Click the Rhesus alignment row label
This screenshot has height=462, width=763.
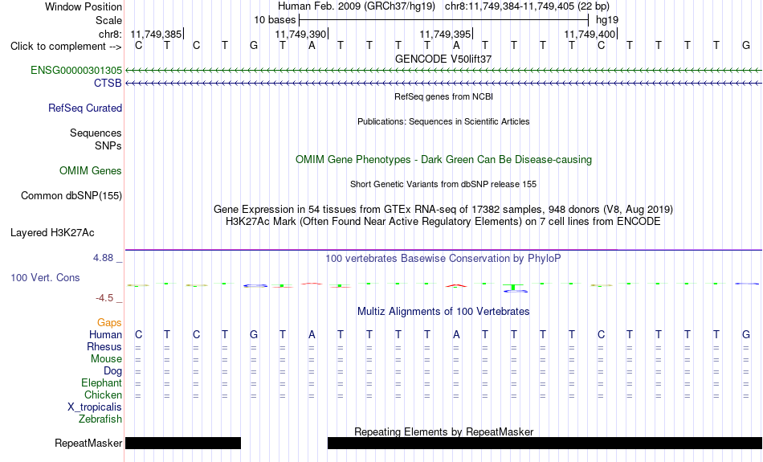(x=104, y=346)
